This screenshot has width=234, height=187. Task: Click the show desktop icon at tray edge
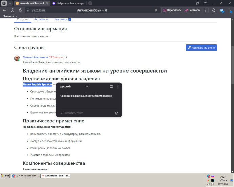tap(232, 180)
